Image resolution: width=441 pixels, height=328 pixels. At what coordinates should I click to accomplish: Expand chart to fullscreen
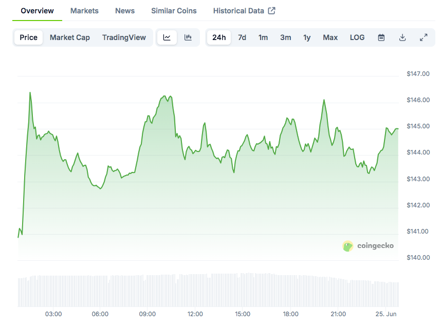click(x=424, y=37)
